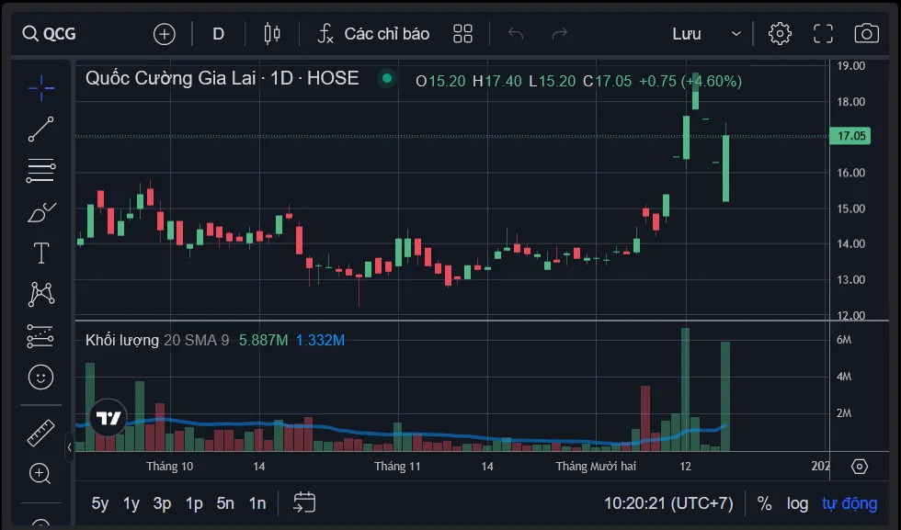The width and height of the screenshot is (901, 530).
Task: Click the 1.332M SMA value
Action: pyautogui.click(x=320, y=341)
